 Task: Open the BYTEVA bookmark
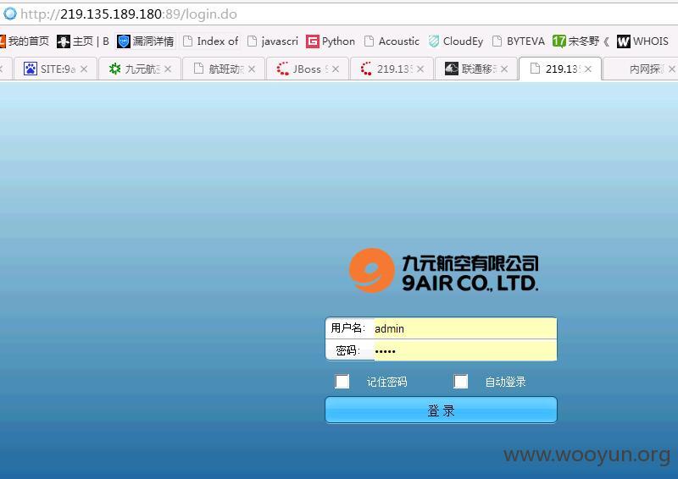pyautogui.click(x=519, y=41)
